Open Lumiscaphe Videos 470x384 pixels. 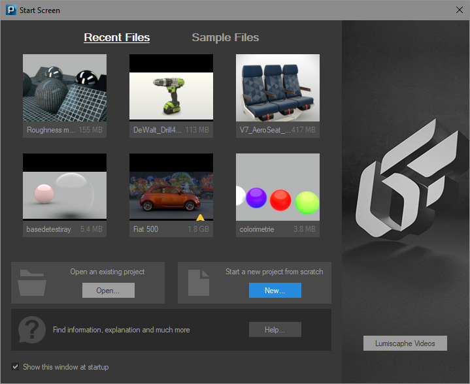(405, 344)
